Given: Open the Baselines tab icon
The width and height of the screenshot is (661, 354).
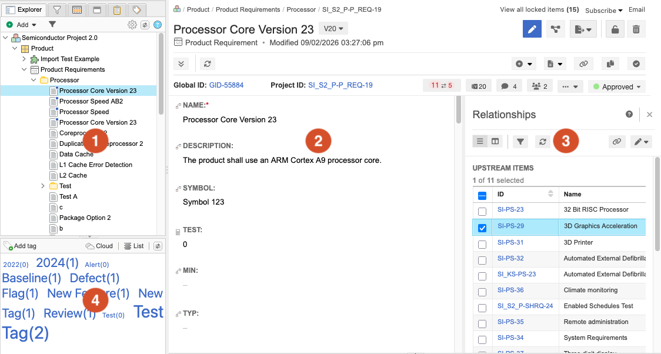Looking at the screenshot, I should pos(97,9).
